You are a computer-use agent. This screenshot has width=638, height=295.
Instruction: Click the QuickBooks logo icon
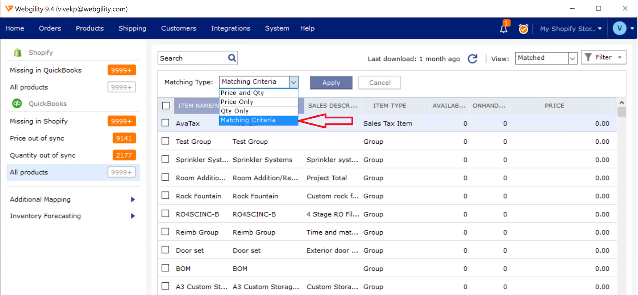17,104
